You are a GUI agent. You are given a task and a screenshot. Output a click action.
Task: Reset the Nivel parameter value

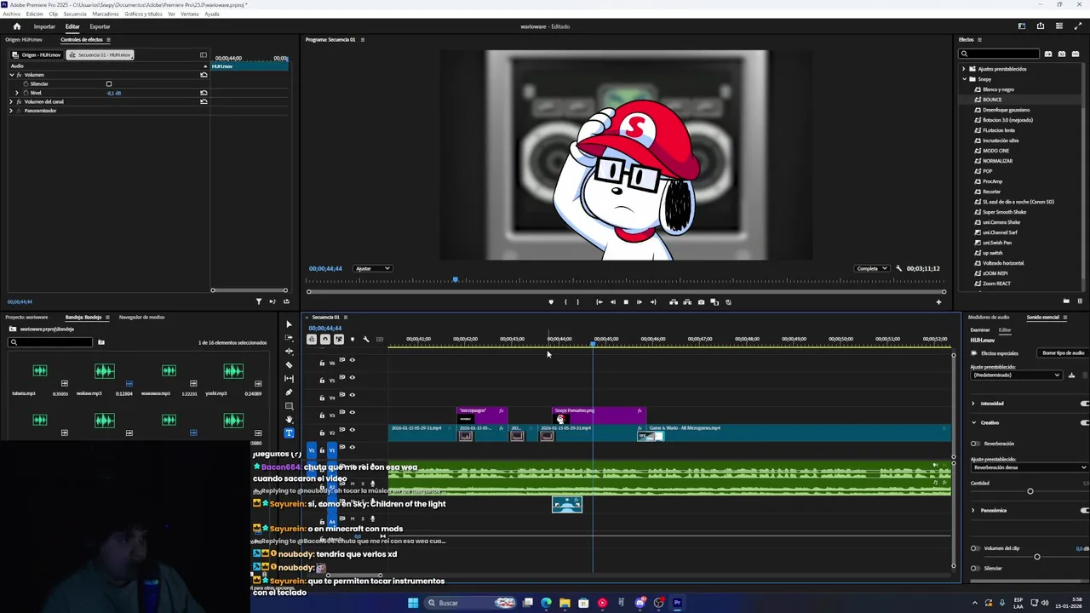[x=204, y=93]
